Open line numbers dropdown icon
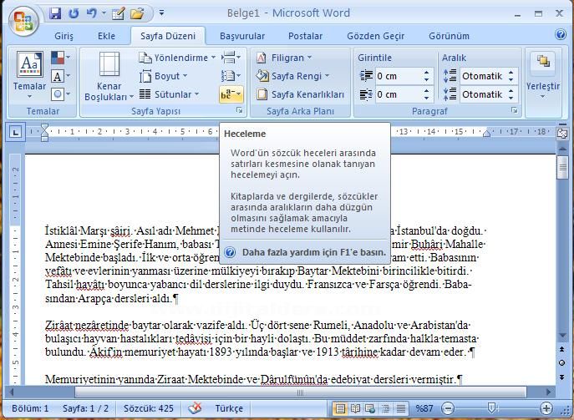Screen dimensions: 574x420 click(x=231, y=76)
